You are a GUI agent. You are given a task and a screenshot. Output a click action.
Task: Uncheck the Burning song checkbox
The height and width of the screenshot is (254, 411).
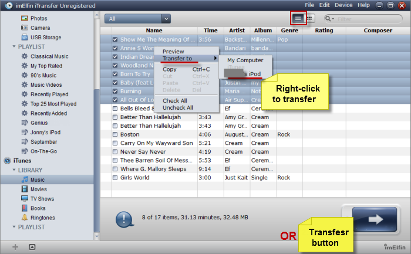click(115, 92)
